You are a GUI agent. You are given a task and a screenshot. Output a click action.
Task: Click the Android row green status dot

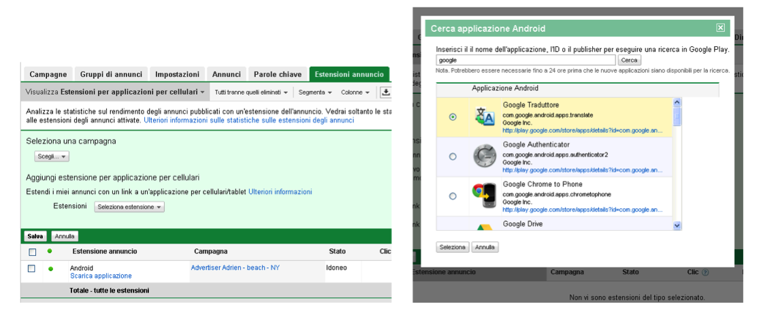coord(51,269)
